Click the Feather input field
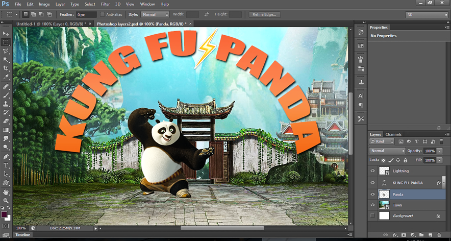The image size is (451, 241). (86, 14)
